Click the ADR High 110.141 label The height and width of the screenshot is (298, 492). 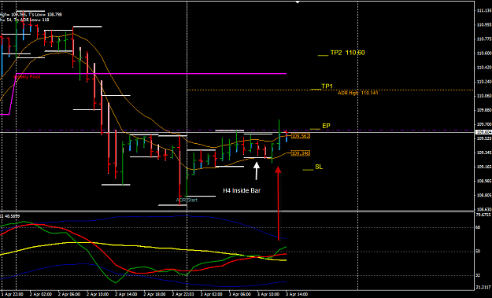(x=358, y=93)
